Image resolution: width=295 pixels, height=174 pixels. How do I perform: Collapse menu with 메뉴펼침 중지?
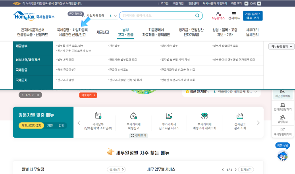281,46
